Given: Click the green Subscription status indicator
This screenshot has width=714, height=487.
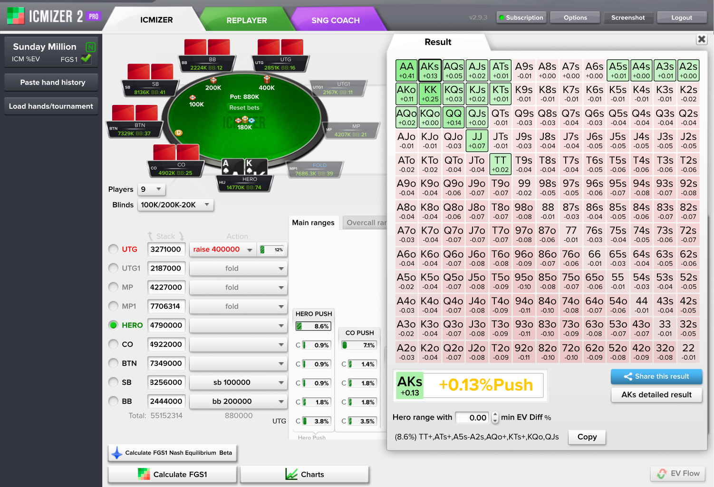Looking at the screenshot, I should pyautogui.click(x=501, y=18).
